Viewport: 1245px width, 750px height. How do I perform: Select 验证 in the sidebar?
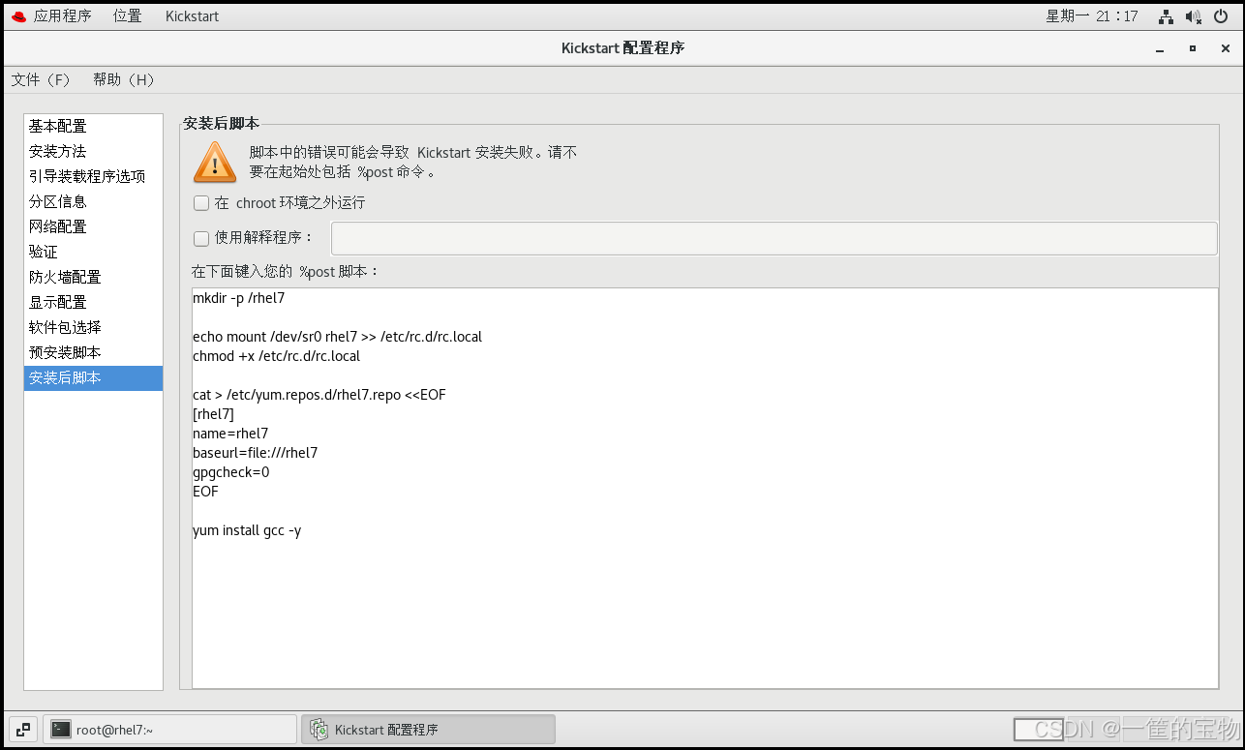pos(93,252)
